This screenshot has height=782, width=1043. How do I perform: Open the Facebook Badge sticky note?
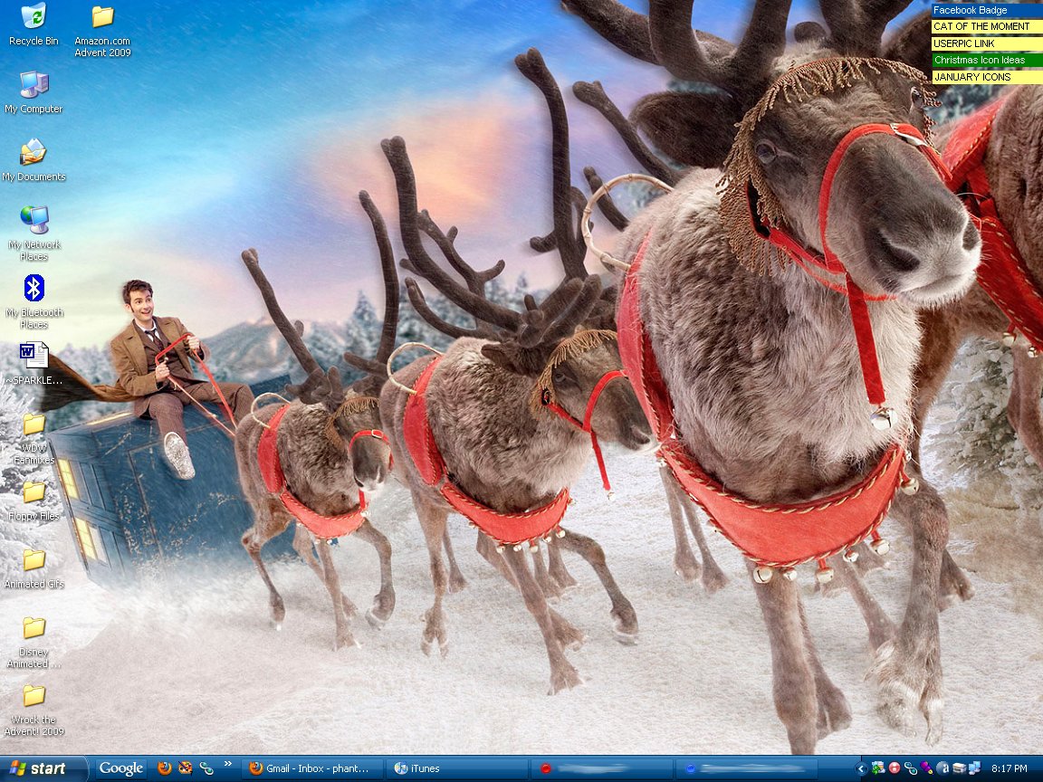tap(986, 10)
